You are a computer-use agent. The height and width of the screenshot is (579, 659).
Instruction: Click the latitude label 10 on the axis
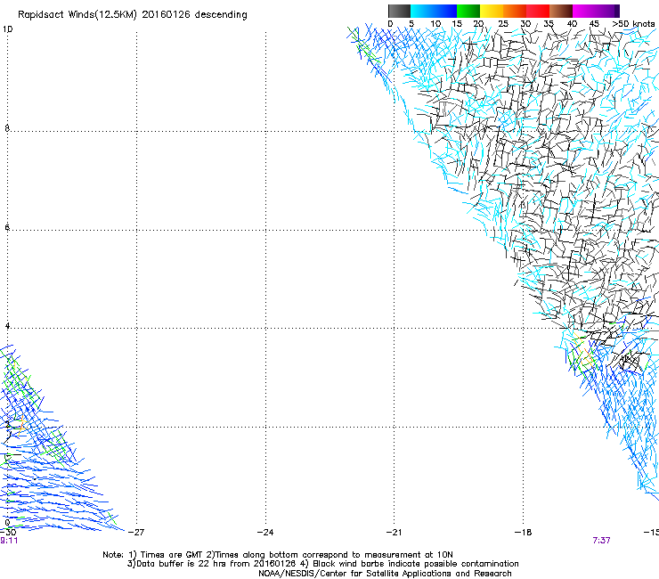coord(7,29)
